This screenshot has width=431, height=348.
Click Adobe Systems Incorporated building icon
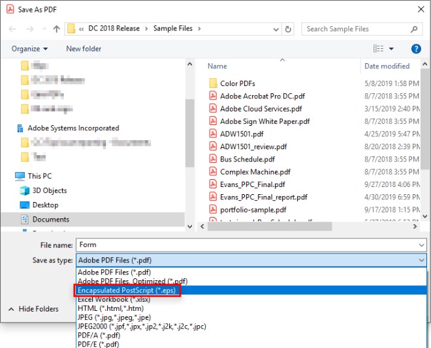coord(20,128)
